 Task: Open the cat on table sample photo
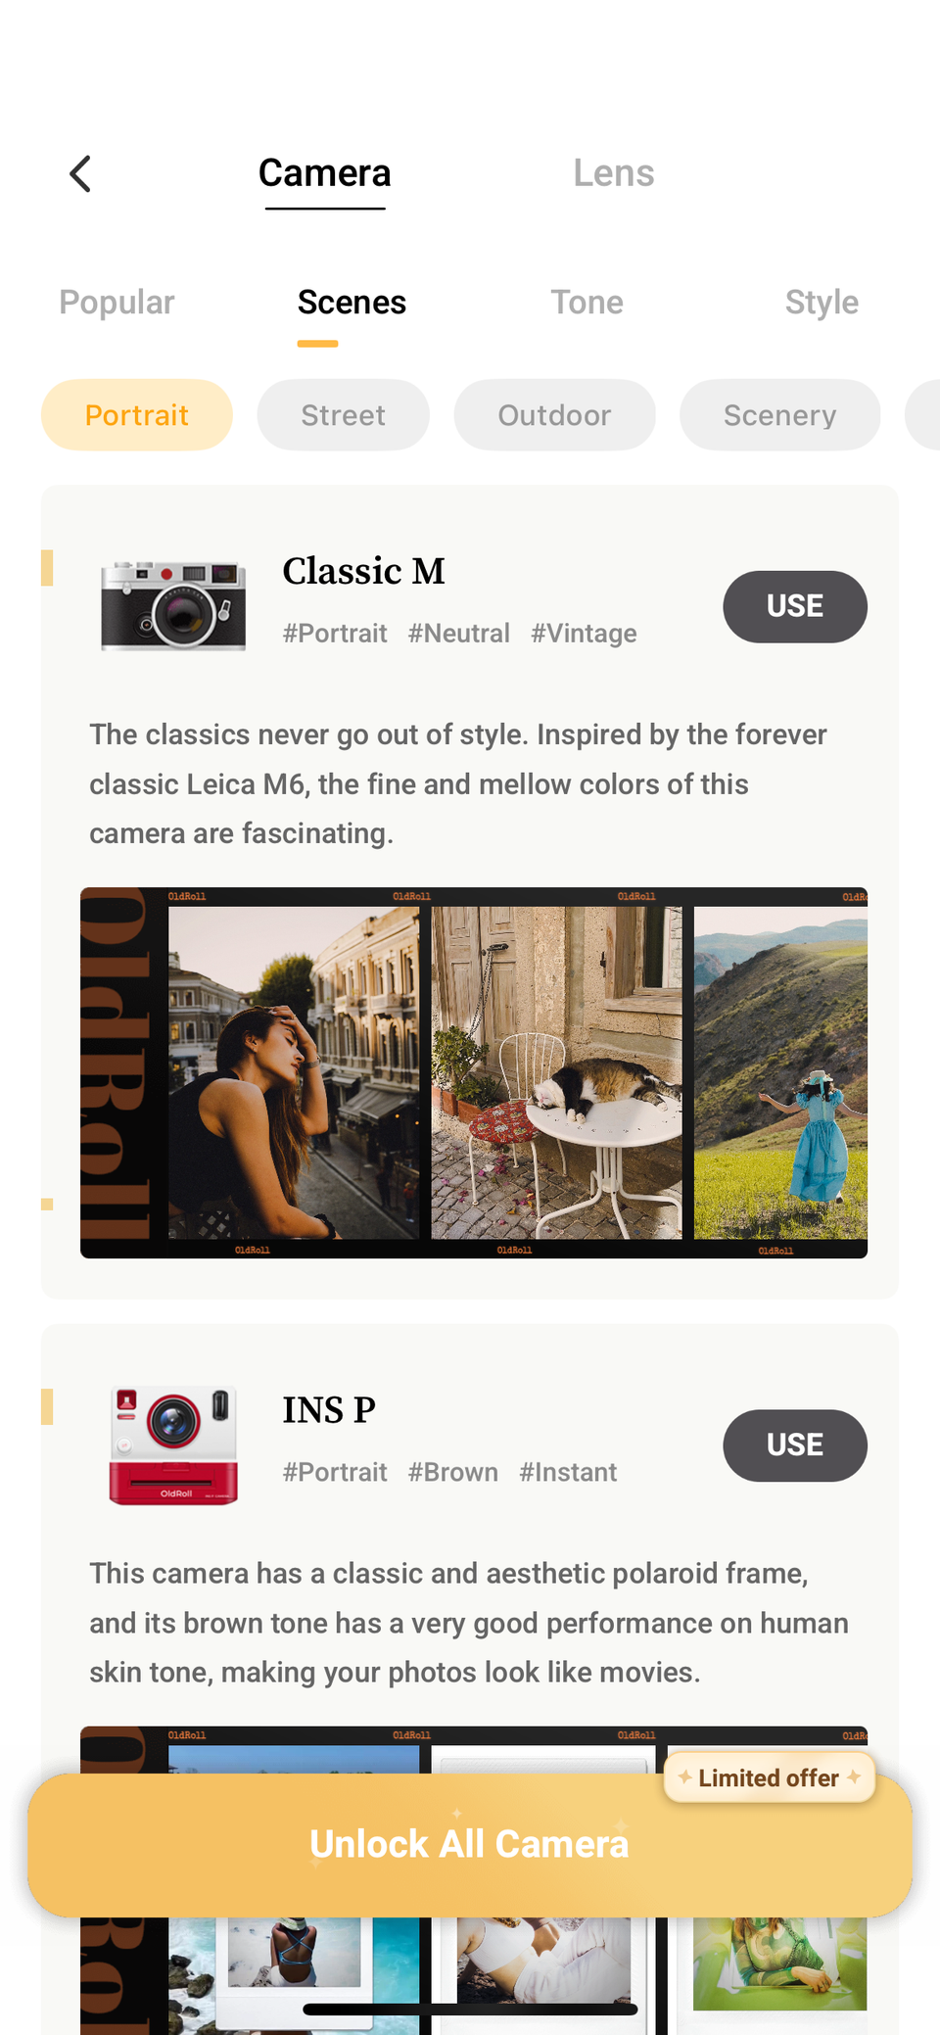[x=556, y=1073]
